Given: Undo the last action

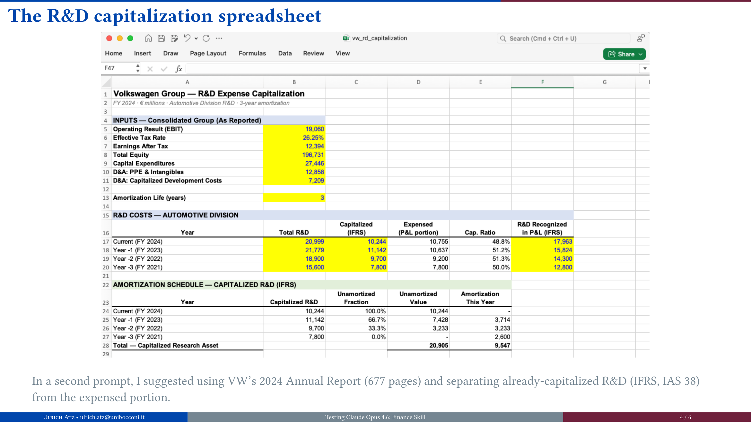Looking at the screenshot, I should click(187, 38).
